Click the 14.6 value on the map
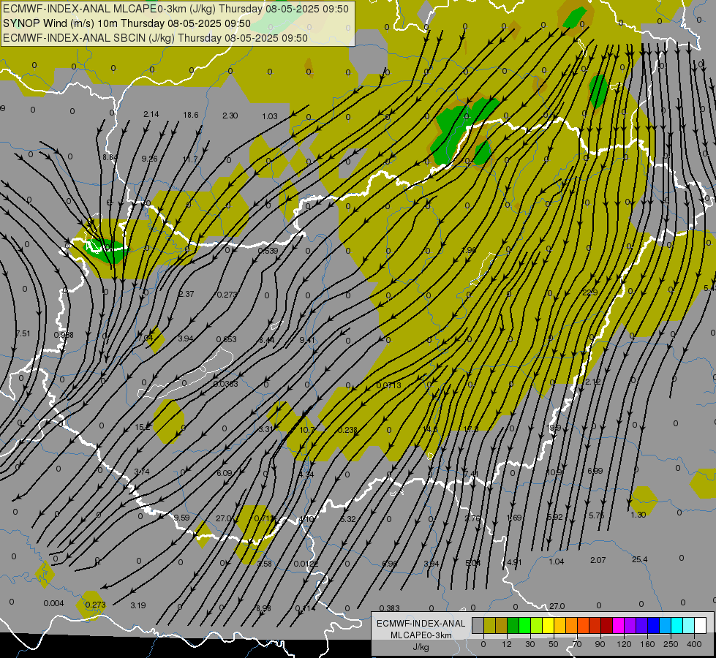The image size is (716, 658). coord(430,429)
